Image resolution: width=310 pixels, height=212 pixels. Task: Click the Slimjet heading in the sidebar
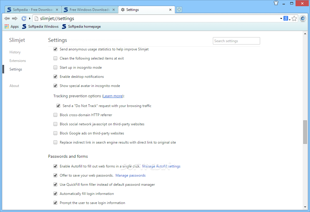point(17,40)
